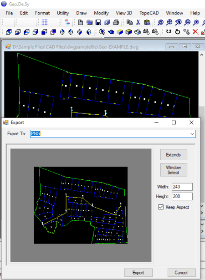This screenshot has height=280, width=205.
Task: Click the 3D orbit rotate icon
Action: pyautogui.click(x=102, y=32)
